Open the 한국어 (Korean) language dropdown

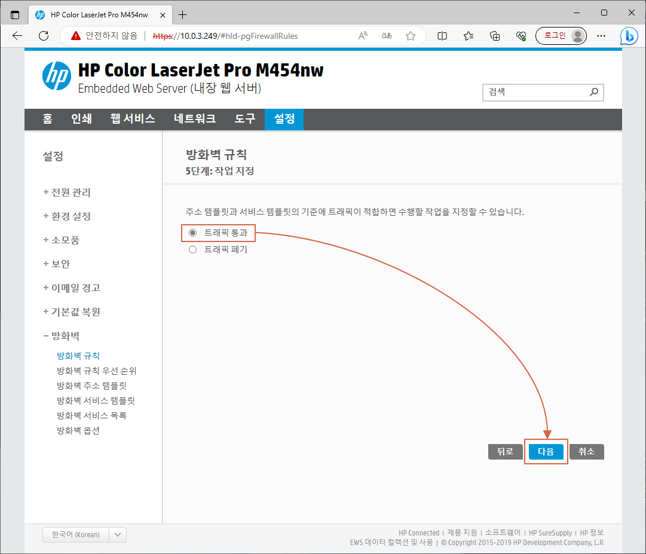coord(84,535)
